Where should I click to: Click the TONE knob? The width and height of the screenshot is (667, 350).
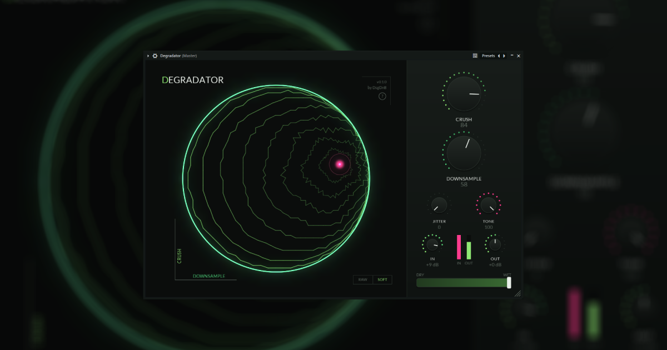(489, 206)
